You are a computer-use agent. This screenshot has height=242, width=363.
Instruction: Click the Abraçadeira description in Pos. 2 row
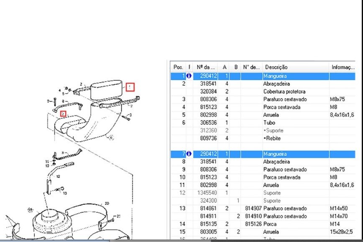point(276,84)
